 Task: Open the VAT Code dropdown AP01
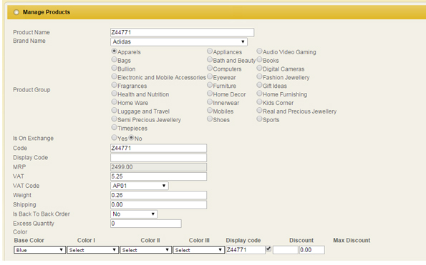(140, 186)
